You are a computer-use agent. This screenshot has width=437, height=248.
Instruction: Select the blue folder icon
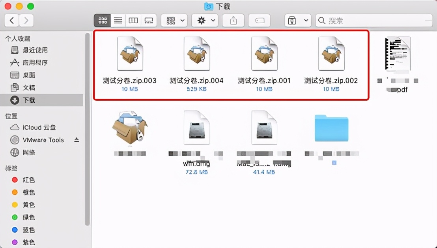click(331, 128)
